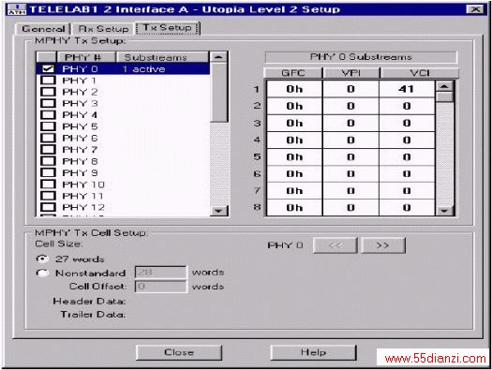This screenshot has height=370, width=492.
Task: Click the ATM application icon in title bar
Action: [17, 9]
